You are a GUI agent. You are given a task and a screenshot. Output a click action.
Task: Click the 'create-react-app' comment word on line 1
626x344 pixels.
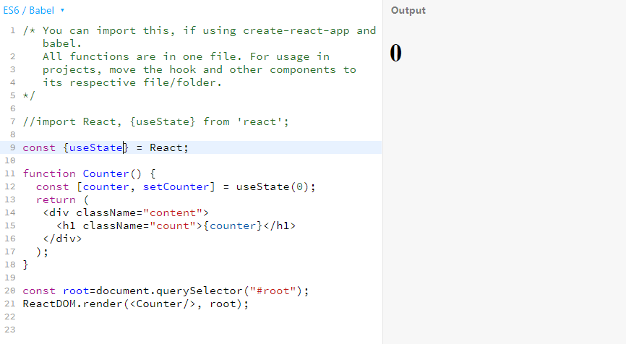pyautogui.click(x=296, y=31)
